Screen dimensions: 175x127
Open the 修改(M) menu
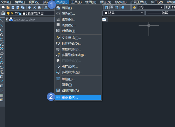pos(121,2)
